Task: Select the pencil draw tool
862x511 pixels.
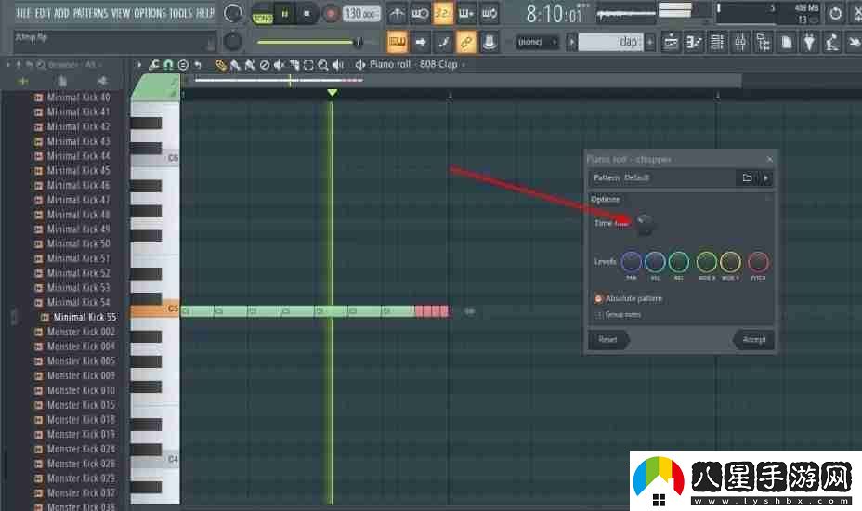Action: pos(220,65)
